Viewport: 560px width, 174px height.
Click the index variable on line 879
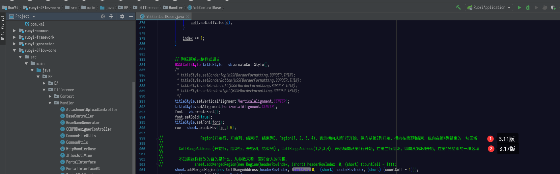click(x=188, y=38)
